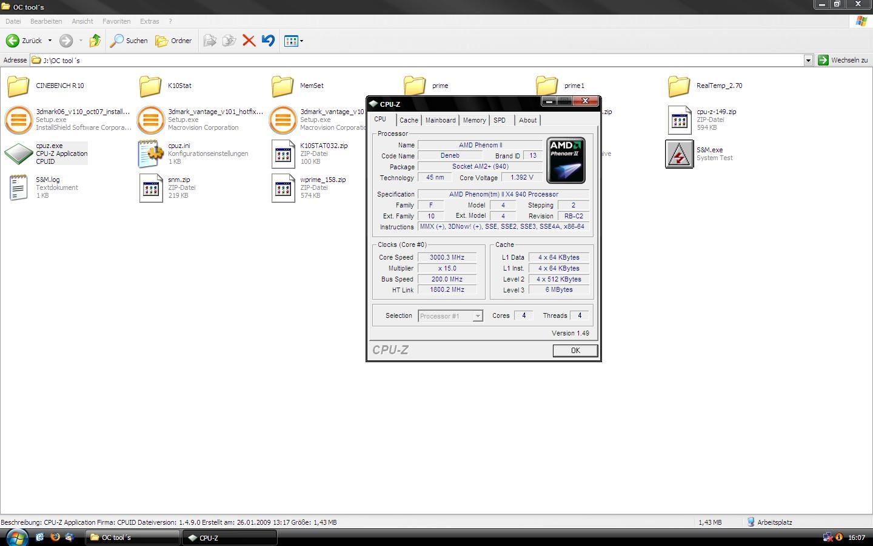Click the OK button in CPU-Z
Screen dimensions: 873x546
click(x=575, y=351)
